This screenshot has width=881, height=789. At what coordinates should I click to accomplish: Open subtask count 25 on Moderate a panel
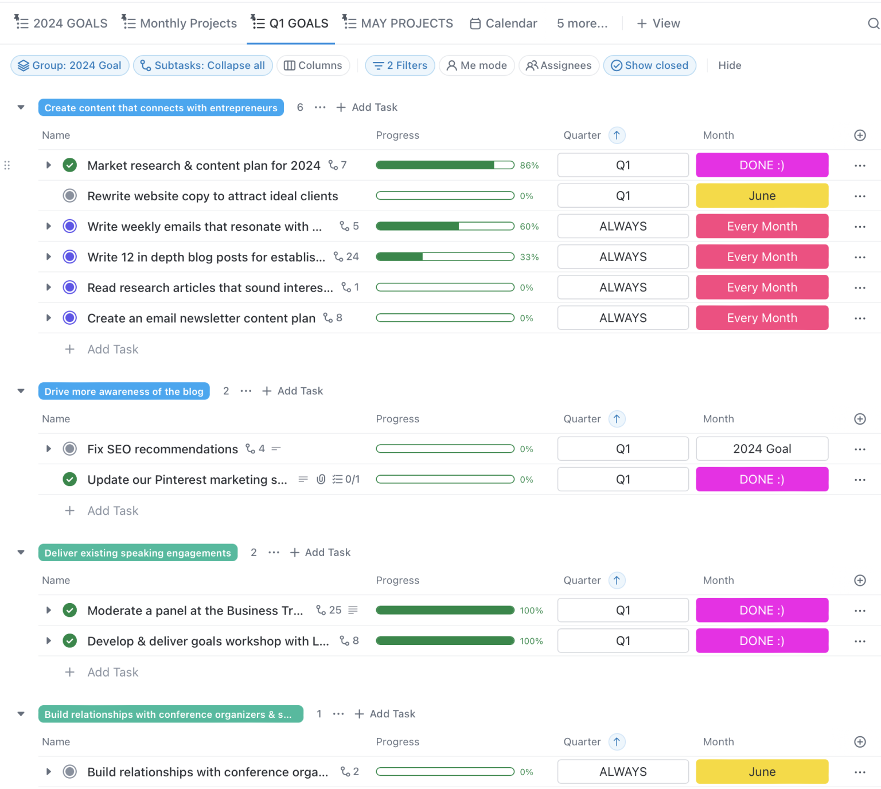(329, 610)
